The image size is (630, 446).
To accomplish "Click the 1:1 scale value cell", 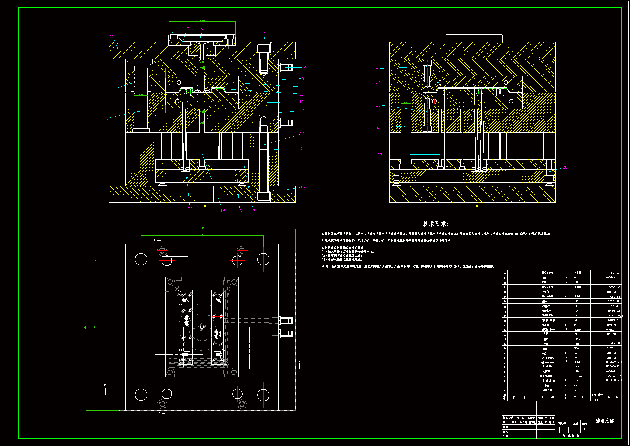I will click(583, 429).
